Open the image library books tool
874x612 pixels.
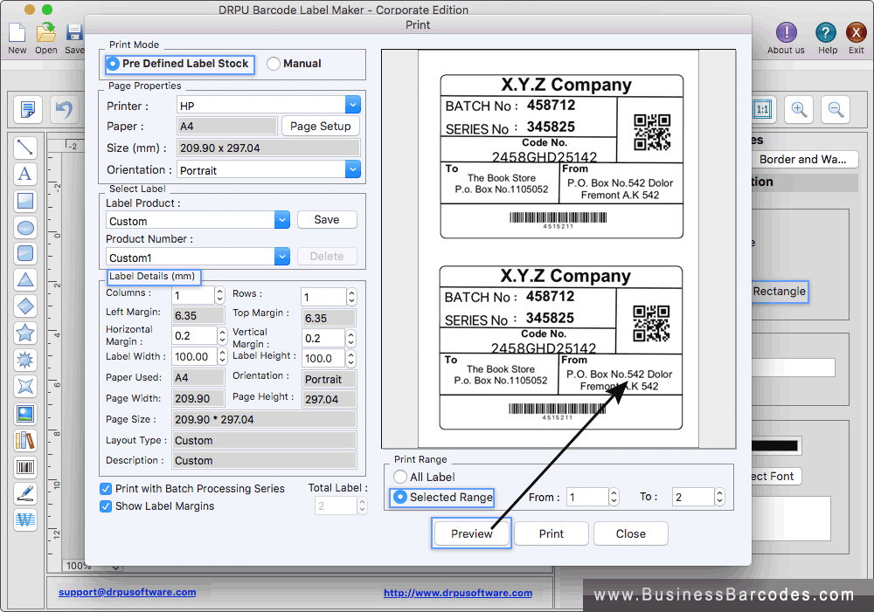[25, 441]
